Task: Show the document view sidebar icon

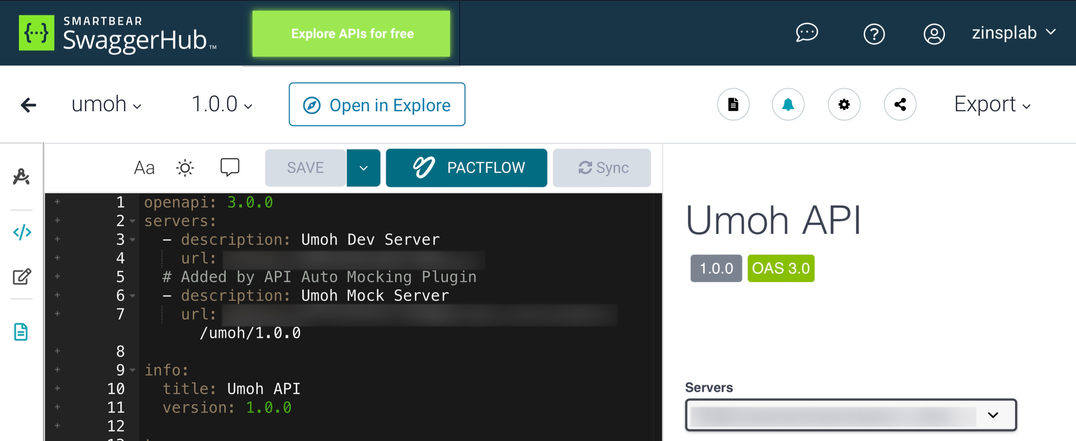Action: click(21, 332)
